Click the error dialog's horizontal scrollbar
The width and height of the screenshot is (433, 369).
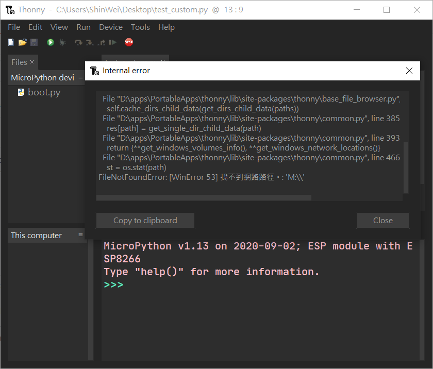coord(204,197)
